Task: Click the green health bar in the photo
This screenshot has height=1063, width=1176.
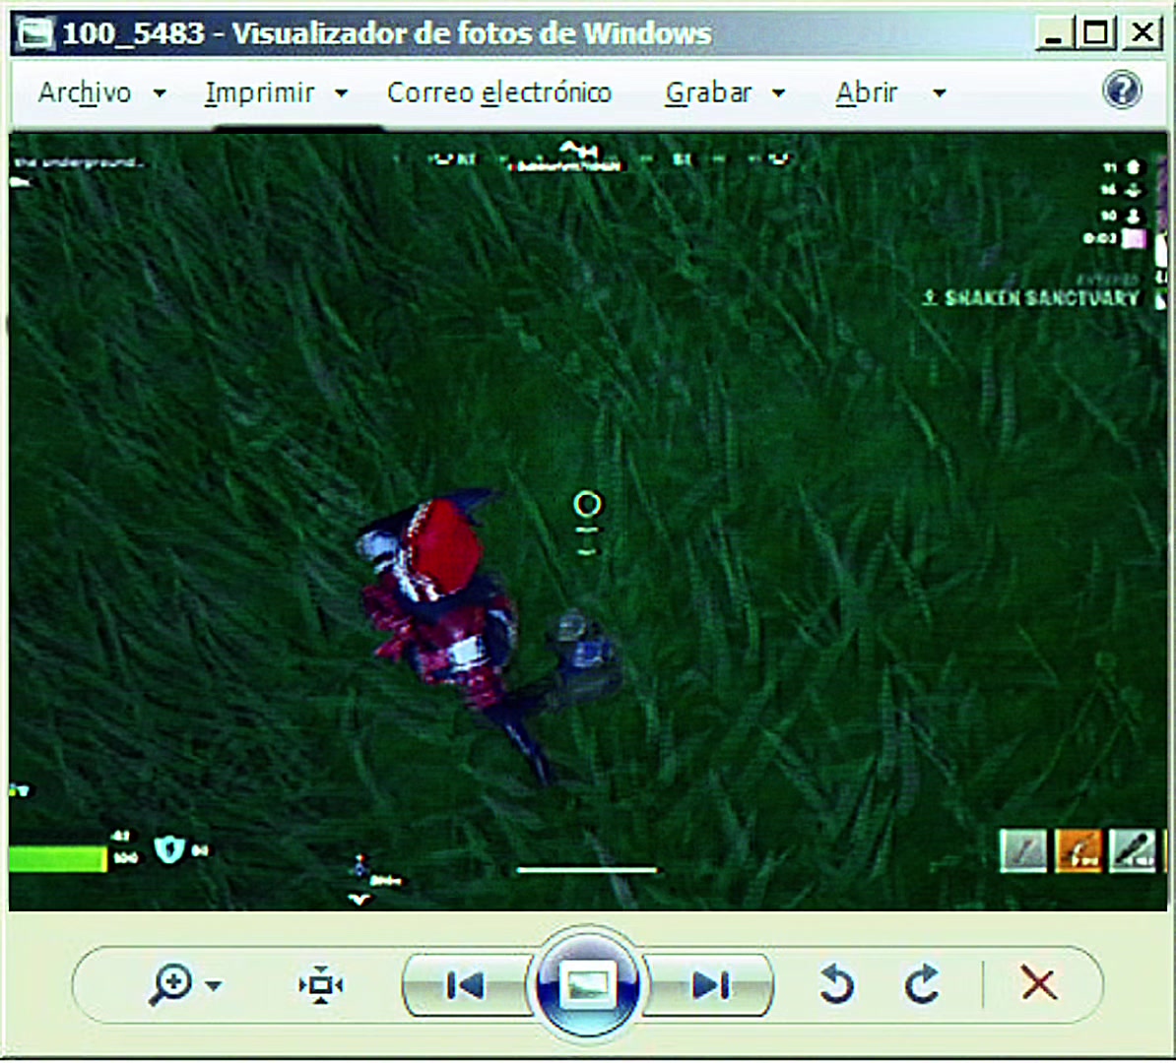Action: click(x=58, y=859)
